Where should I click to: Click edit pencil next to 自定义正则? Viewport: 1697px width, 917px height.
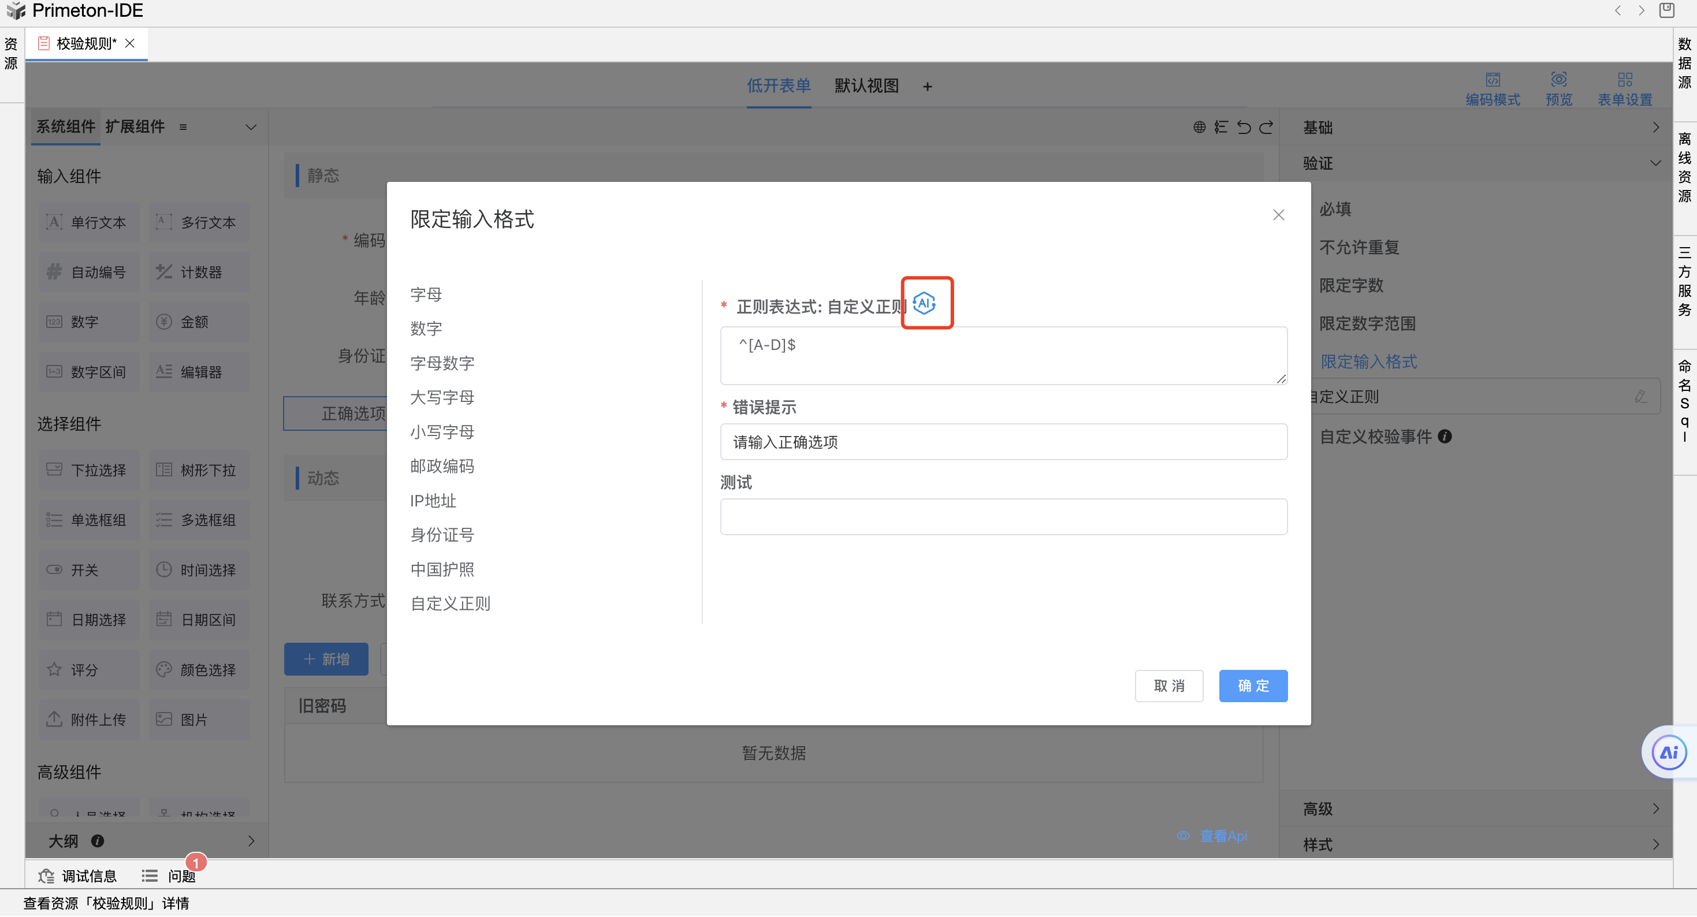[x=1640, y=396]
